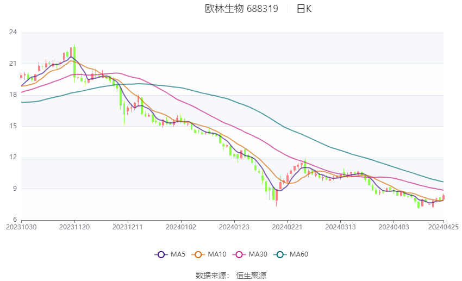Hide the MA60 line via its label
This screenshot has width=462, height=281.
[299, 254]
